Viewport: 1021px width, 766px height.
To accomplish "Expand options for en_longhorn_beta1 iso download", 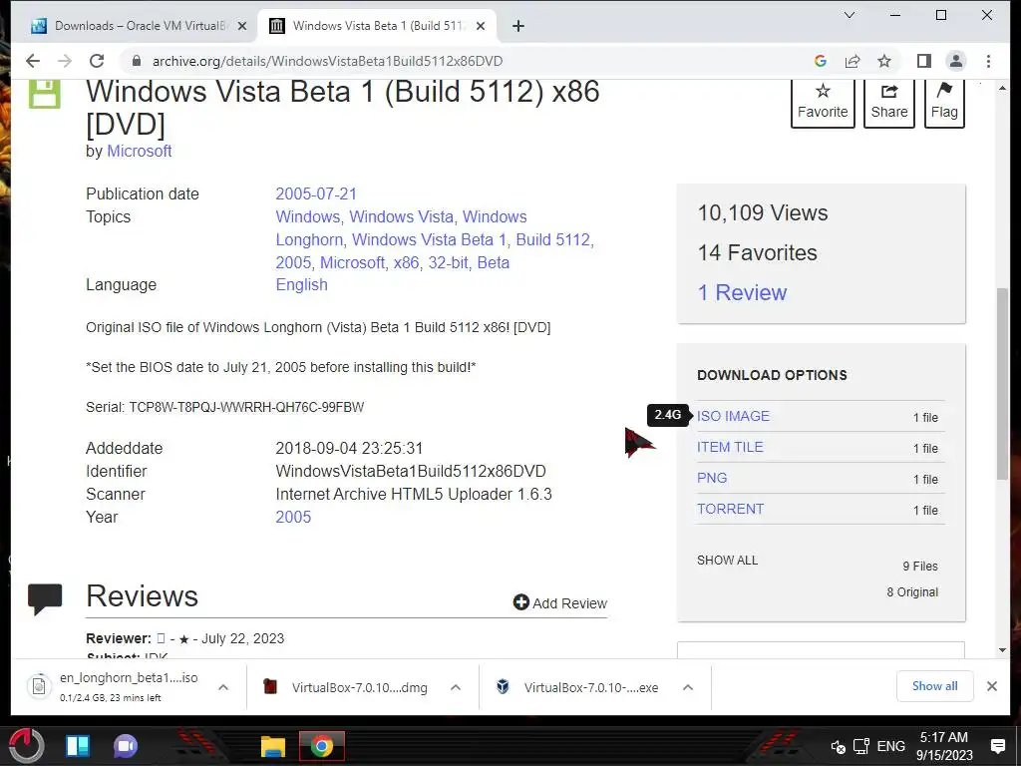I will pos(222,687).
